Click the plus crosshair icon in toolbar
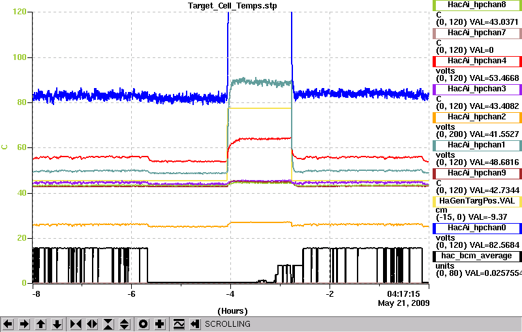This screenshot has height=332, width=522. (x=160, y=324)
